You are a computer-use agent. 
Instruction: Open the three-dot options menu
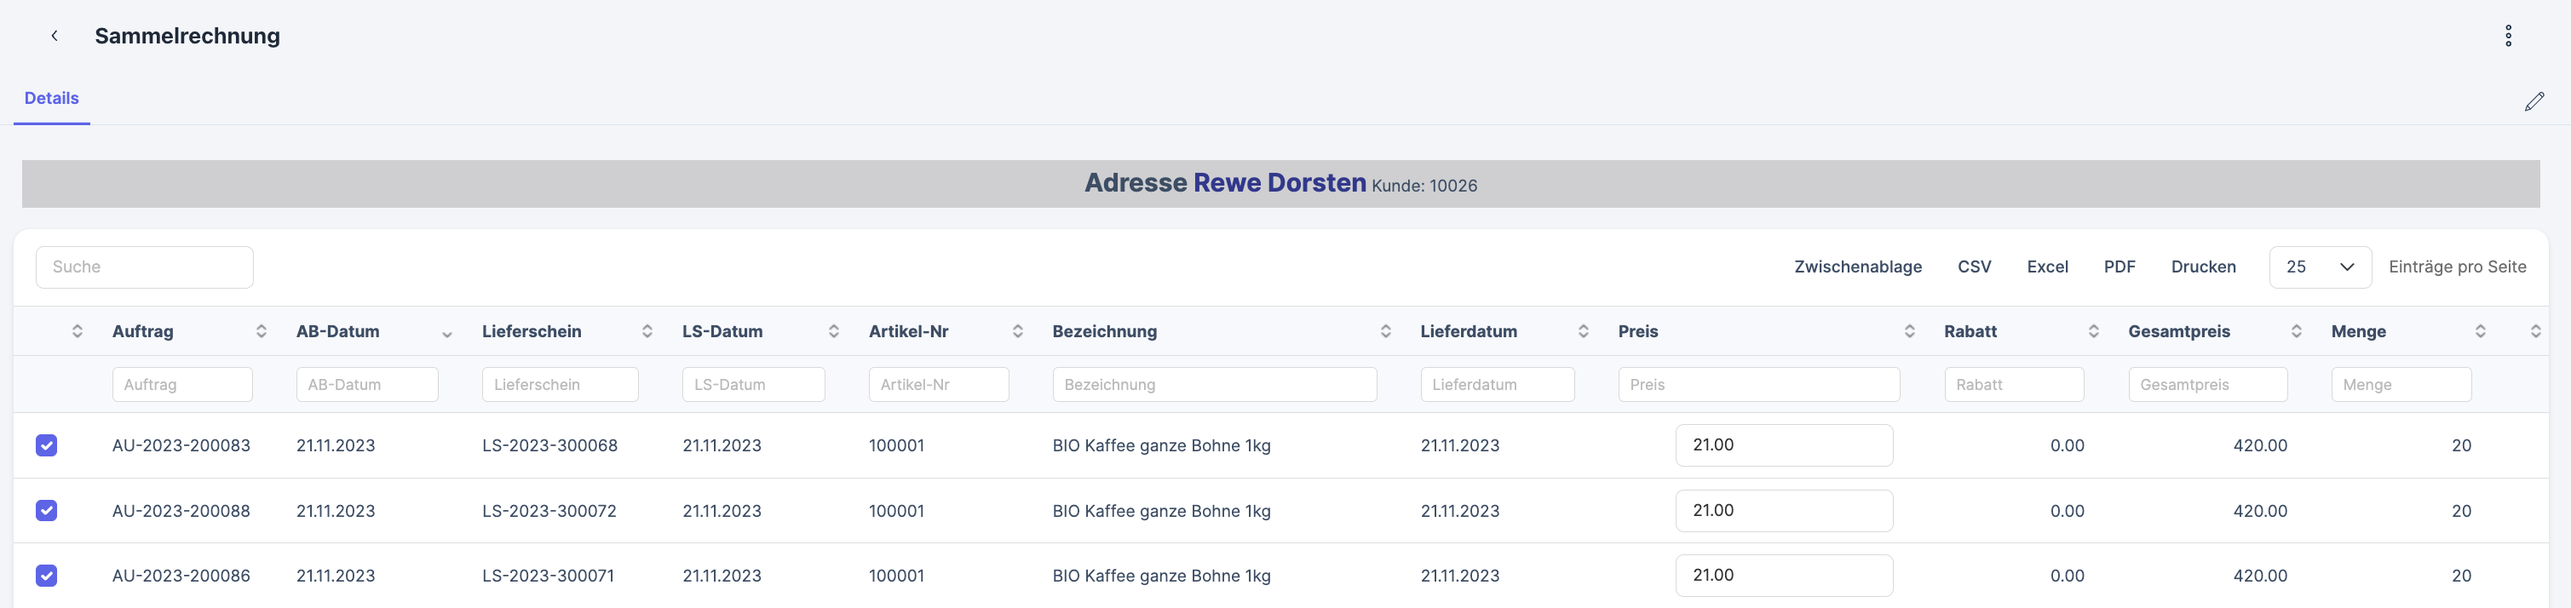pyautogui.click(x=2507, y=36)
